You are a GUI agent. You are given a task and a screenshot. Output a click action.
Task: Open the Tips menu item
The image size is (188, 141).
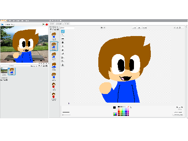[22, 20]
